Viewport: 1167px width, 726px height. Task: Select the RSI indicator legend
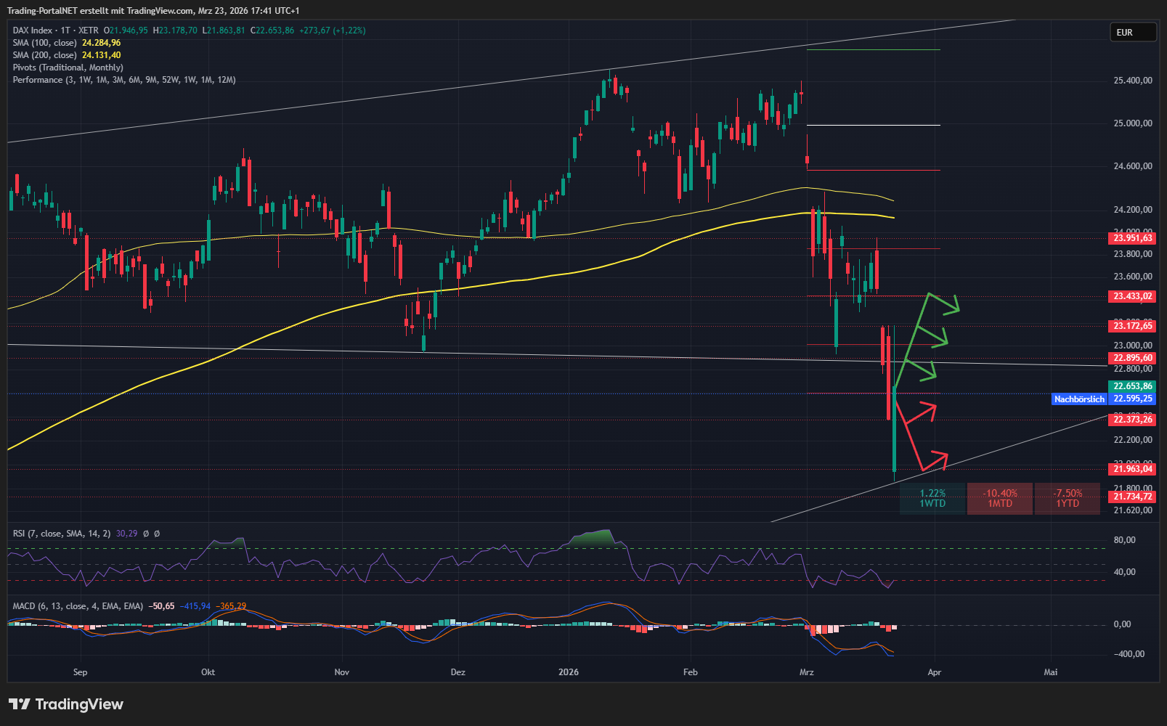pyautogui.click(x=62, y=534)
